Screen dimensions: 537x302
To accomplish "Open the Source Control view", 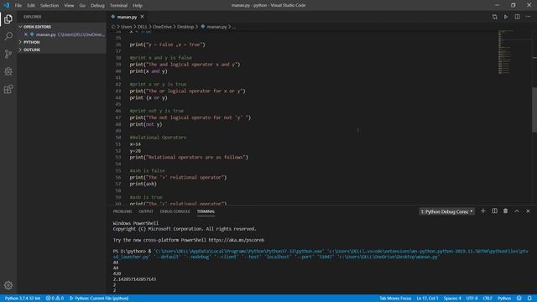I will 8,54.
